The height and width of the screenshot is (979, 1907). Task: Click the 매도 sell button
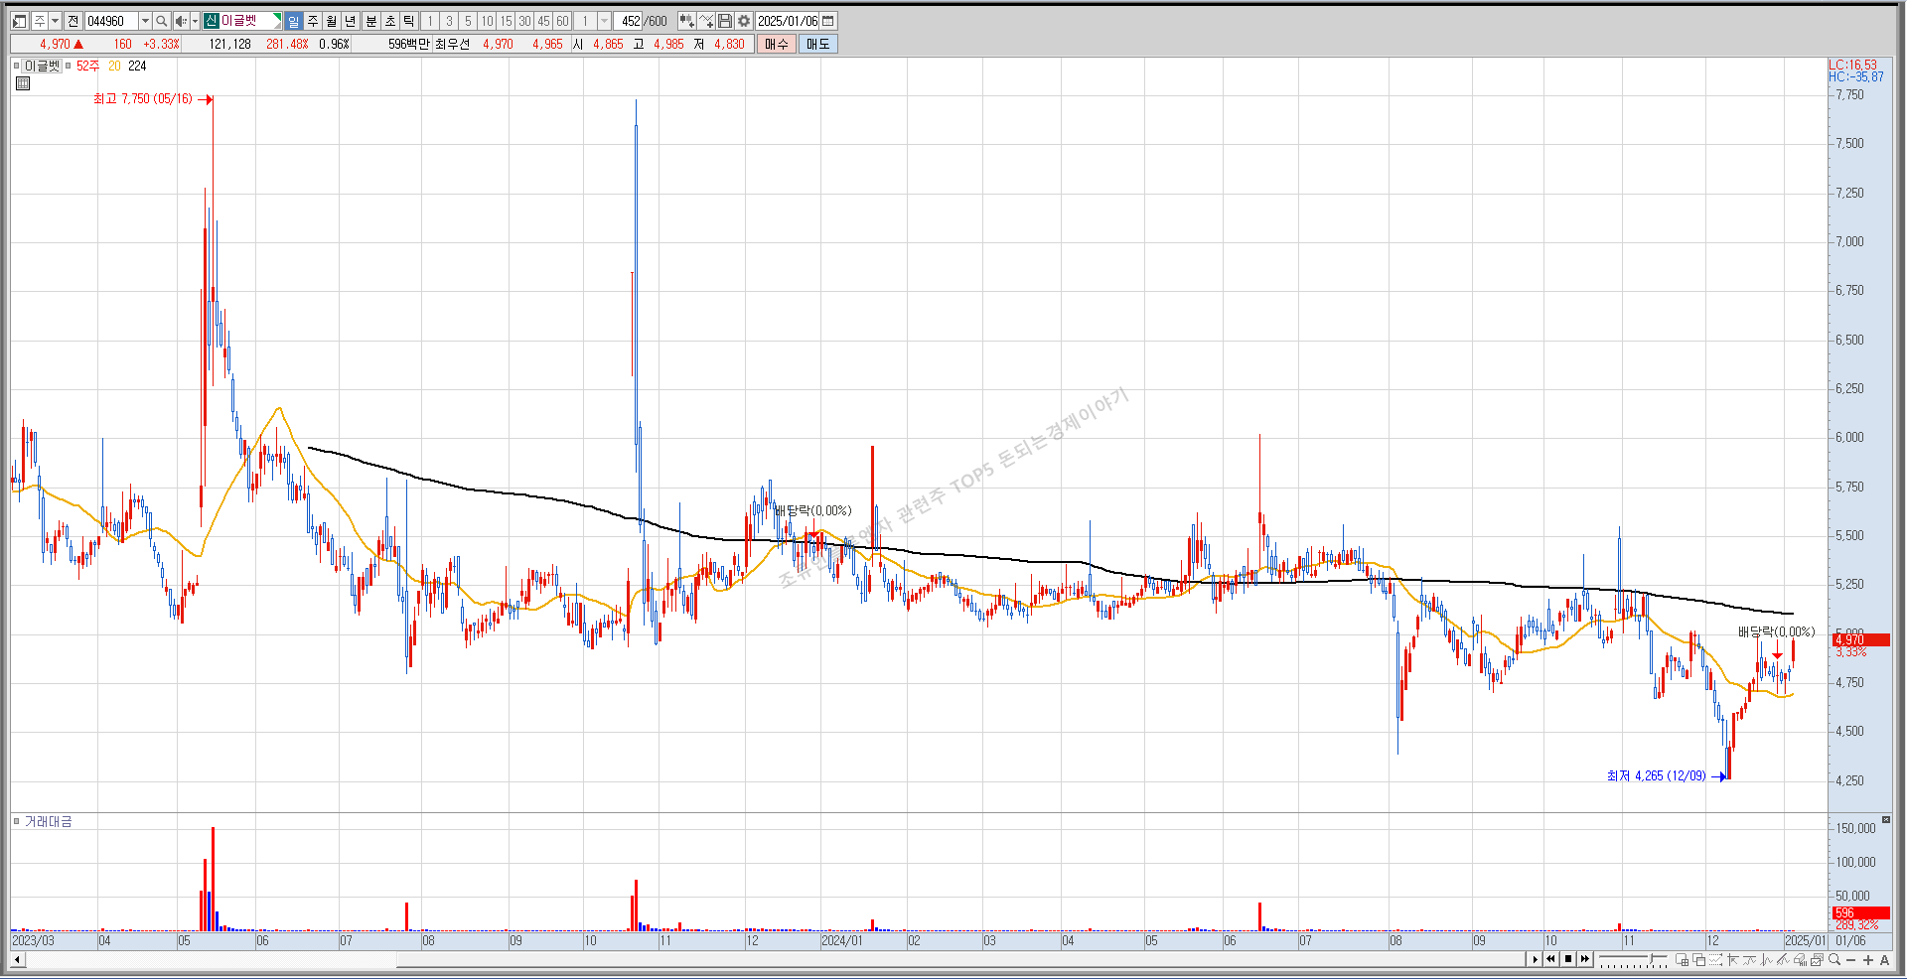[x=818, y=44]
